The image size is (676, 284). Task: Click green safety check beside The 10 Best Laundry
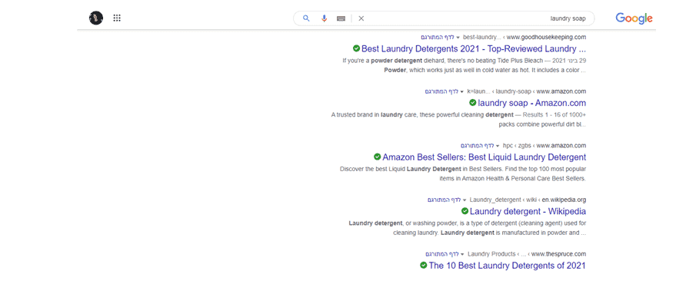[x=423, y=266]
